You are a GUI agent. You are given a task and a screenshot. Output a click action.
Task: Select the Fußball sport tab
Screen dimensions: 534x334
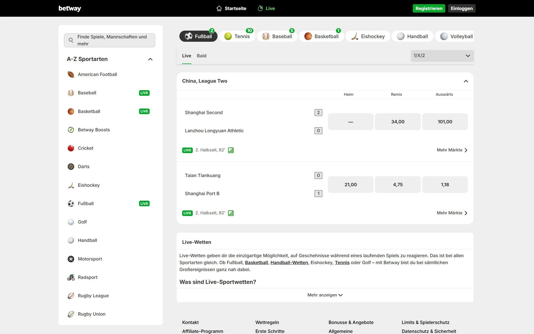coord(198,36)
